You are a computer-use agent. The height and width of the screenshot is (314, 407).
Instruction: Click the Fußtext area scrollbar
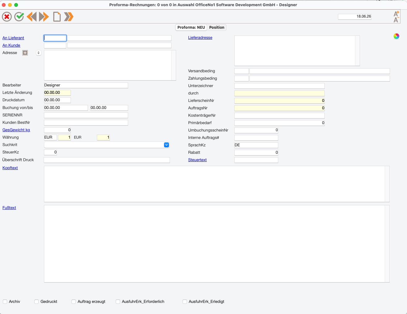[387, 244]
